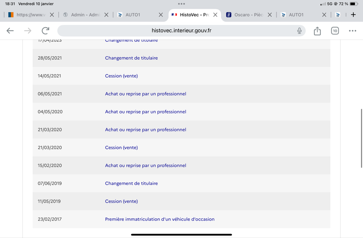This screenshot has width=363, height=238.
Task: Close the AUTO1 tab after Oscaro
Action: point(324,15)
